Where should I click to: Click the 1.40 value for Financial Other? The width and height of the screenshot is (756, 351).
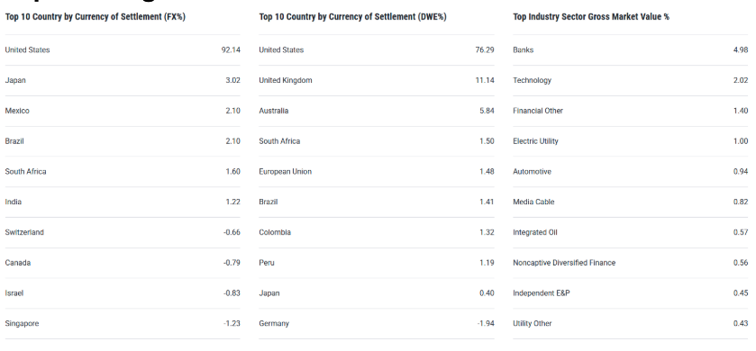(741, 111)
